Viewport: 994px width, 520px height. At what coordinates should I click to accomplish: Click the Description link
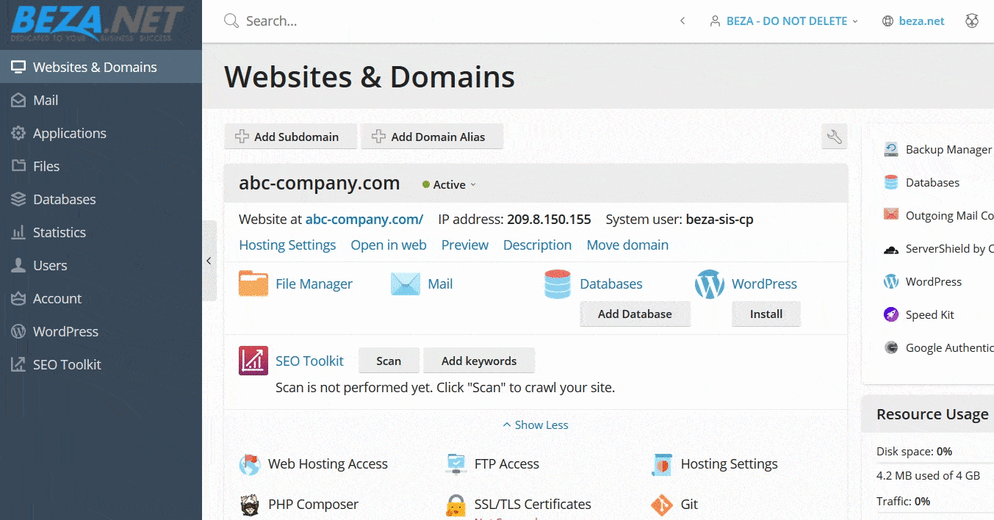pos(537,245)
